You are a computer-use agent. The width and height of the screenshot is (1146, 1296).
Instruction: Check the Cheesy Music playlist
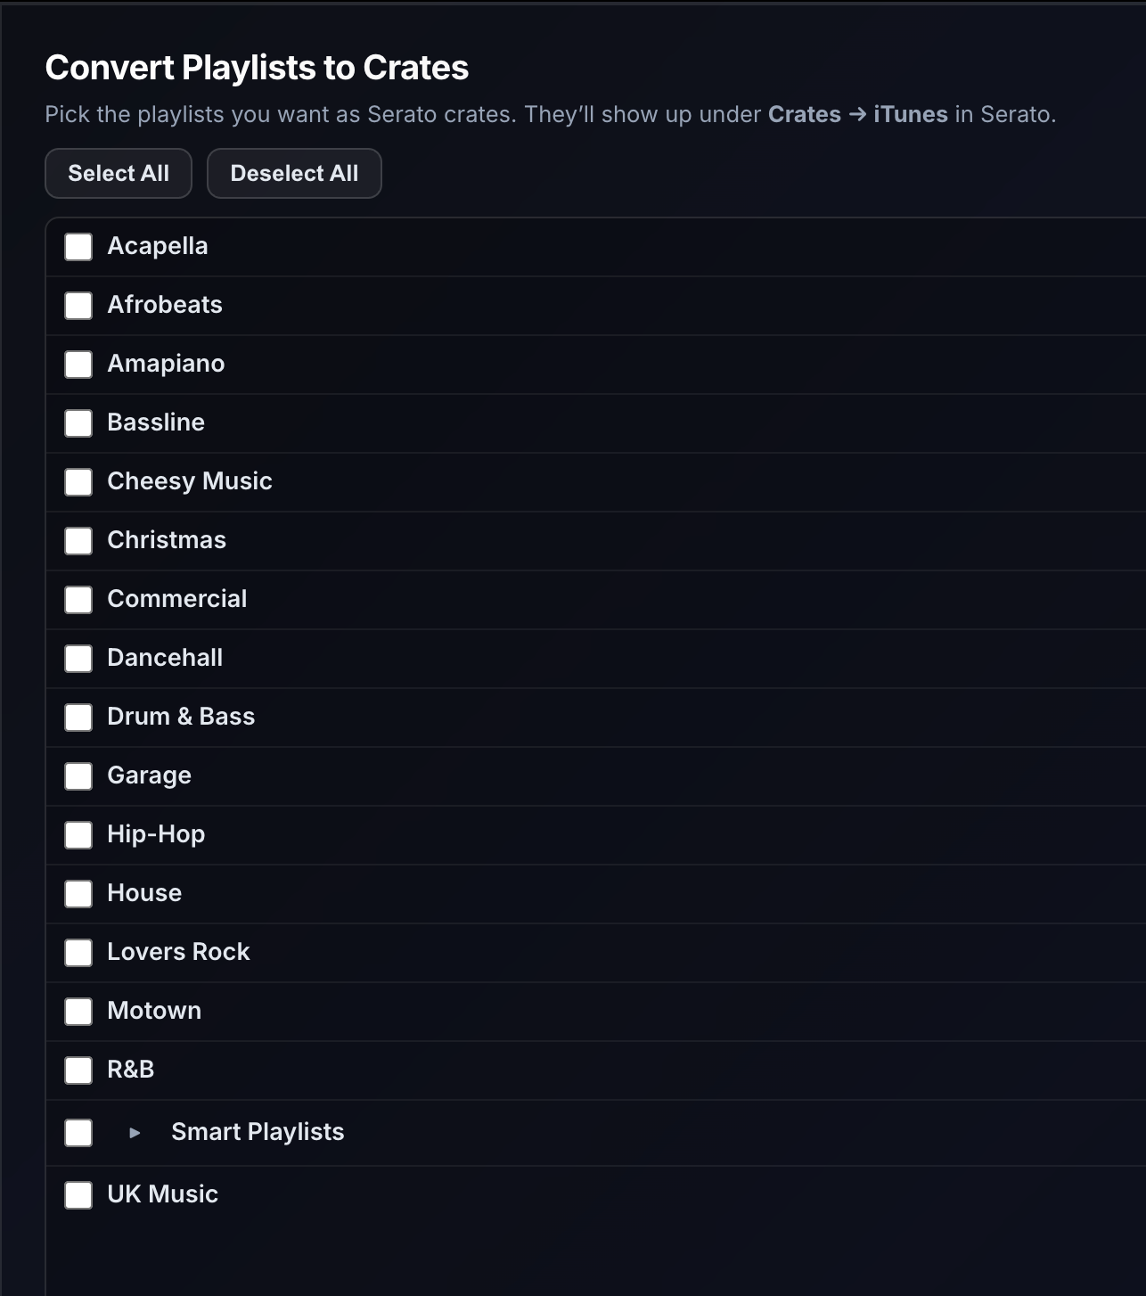coord(78,482)
